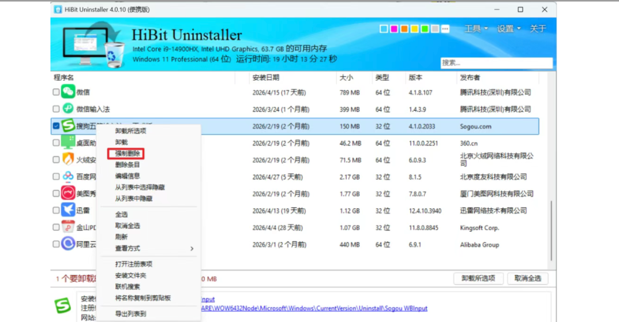This screenshot has width=619, height=322.
Task: Pick the gray theme color swatch
Action: 434,29
